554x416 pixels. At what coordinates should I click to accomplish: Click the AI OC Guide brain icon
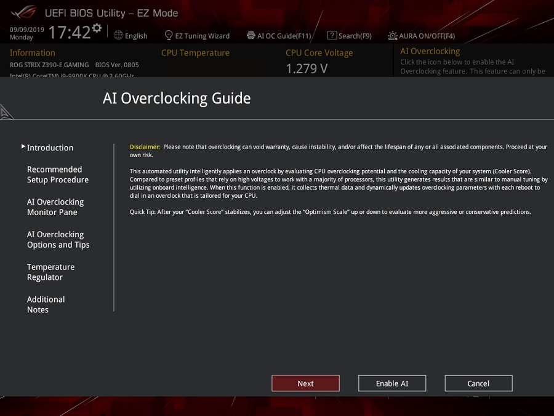tap(251, 35)
